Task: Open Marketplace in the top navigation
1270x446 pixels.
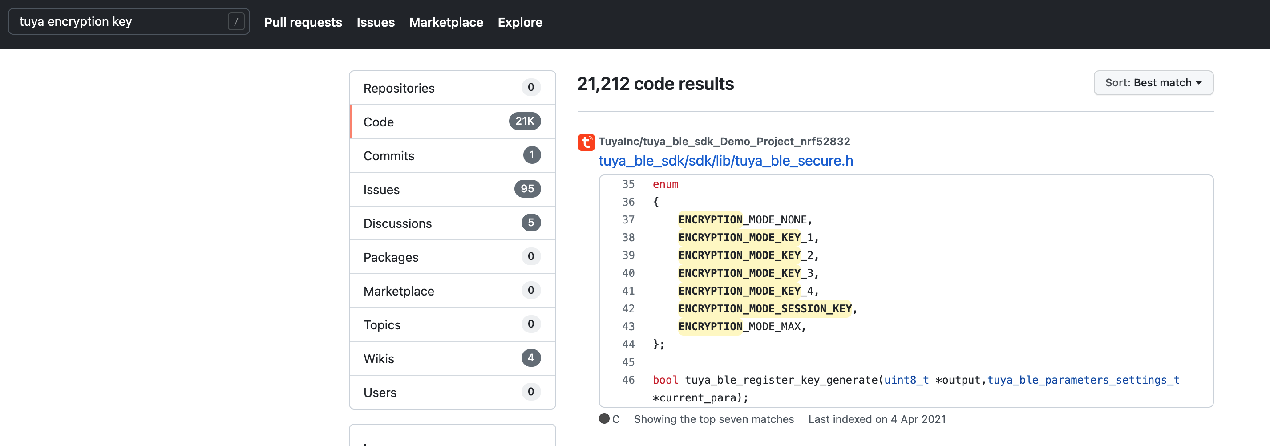Action: click(446, 22)
